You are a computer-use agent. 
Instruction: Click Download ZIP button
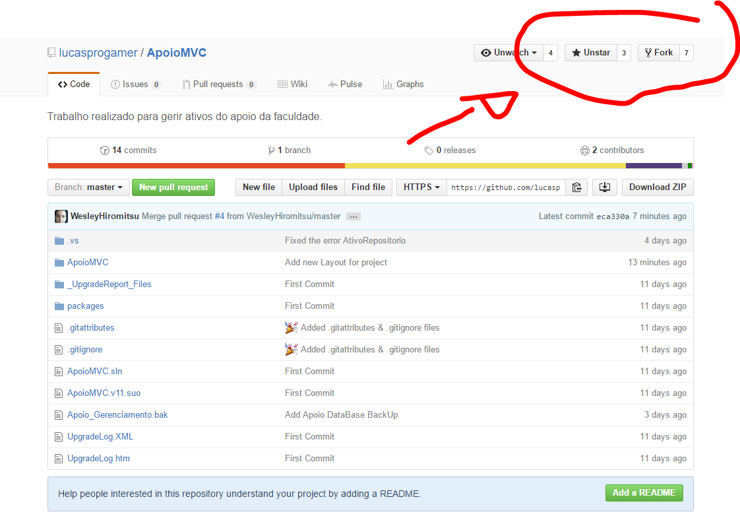(x=658, y=187)
